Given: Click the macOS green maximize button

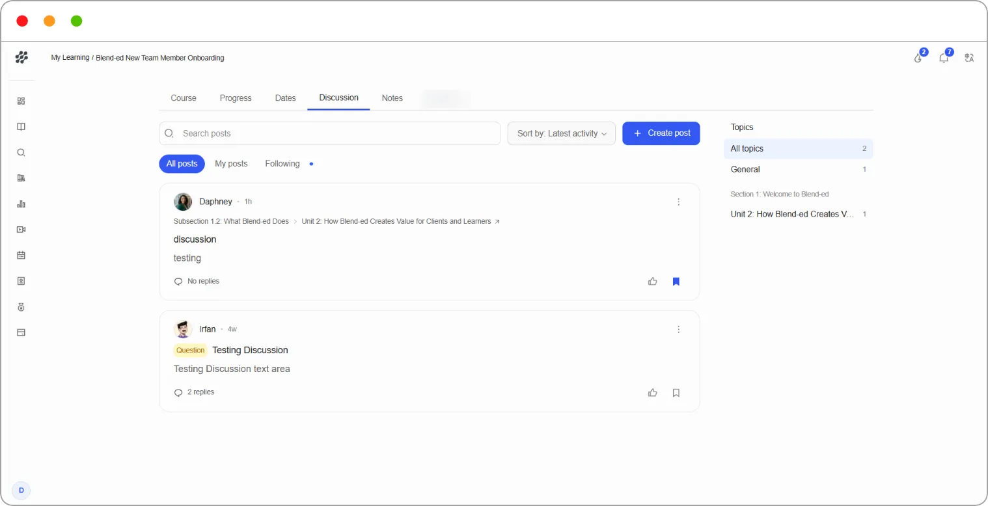Looking at the screenshot, I should click(x=76, y=21).
